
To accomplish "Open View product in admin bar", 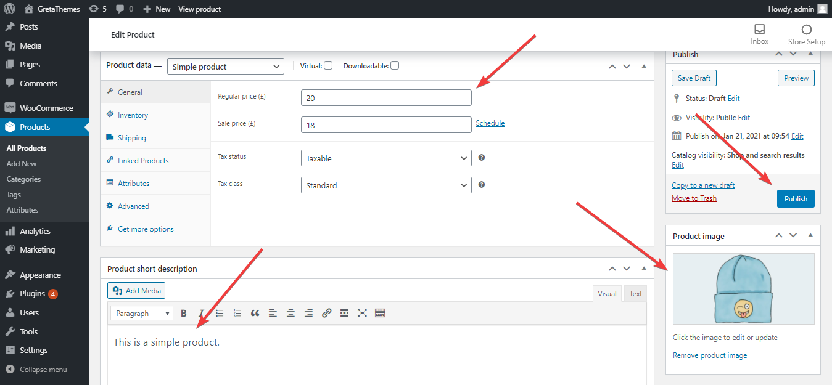I will 199,9.
